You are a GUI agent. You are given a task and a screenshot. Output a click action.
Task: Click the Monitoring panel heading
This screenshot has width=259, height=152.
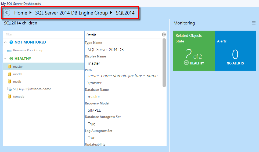point(184,23)
